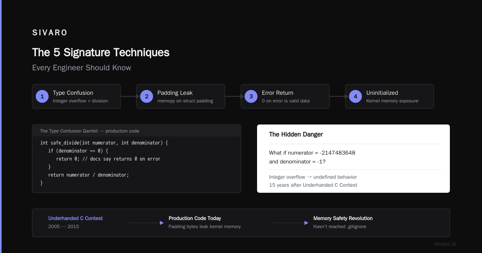
Task: Click line "return numerator / denominator;"
Action: pyautogui.click(x=88, y=175)
